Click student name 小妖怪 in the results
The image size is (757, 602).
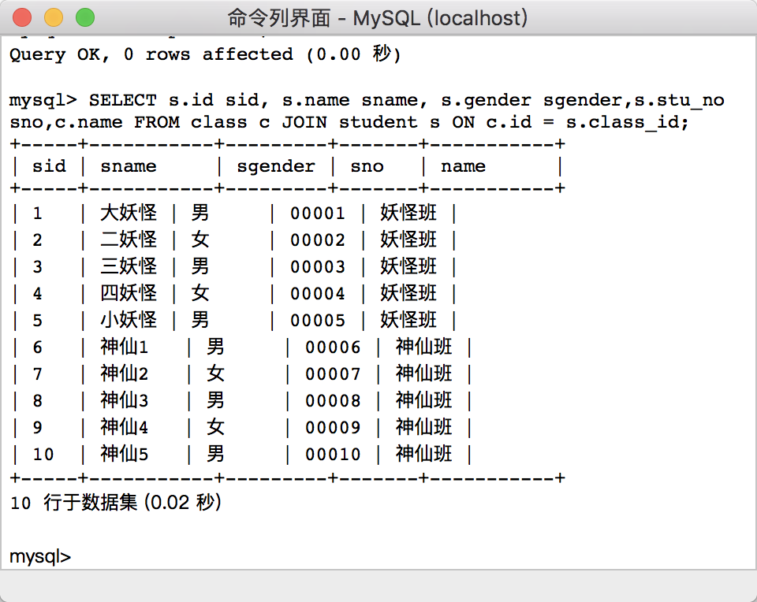click(x=129, y=320)
